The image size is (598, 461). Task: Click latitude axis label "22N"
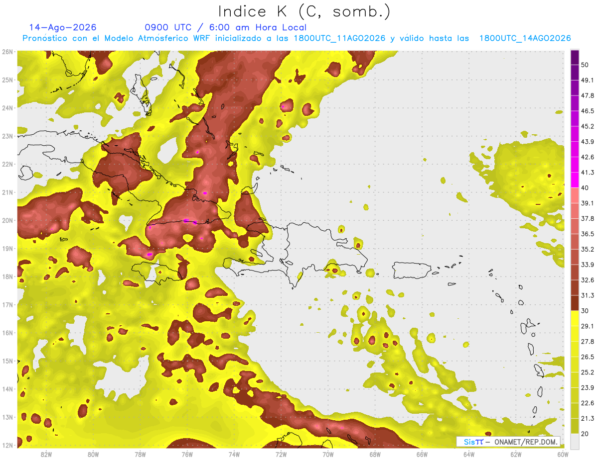coord(7,164)
